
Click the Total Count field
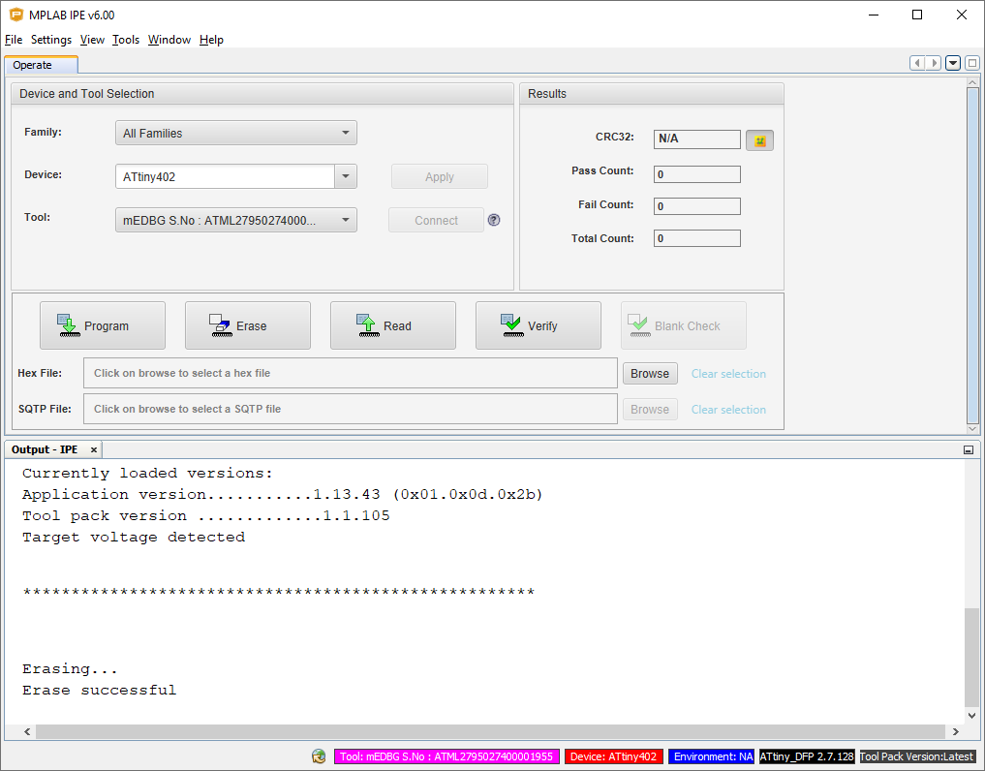(696, 238)
